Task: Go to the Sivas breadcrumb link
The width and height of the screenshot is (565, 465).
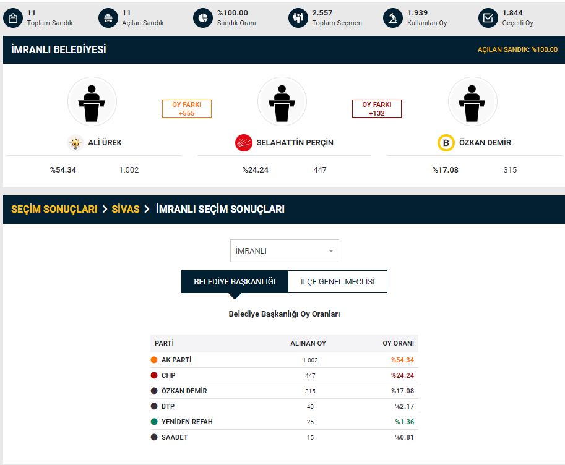Action: click(x=126, y=210)
